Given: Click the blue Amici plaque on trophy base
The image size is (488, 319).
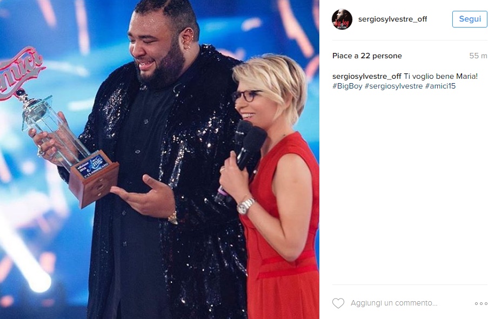Looking at the screenshot, I should tap(92, 166).
